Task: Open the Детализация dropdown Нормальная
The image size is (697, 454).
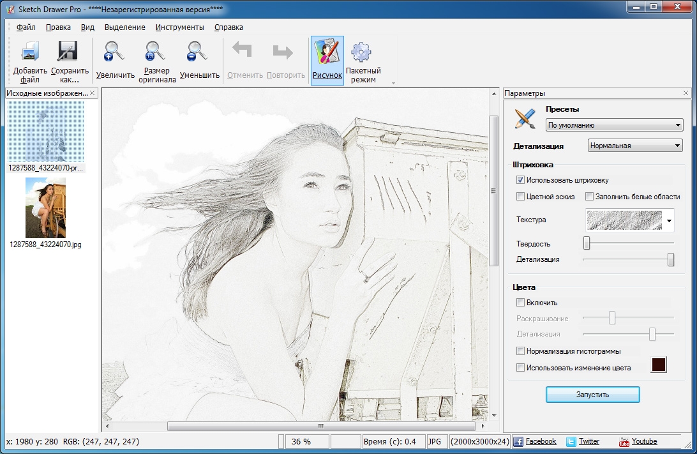Action: [634, 146]
